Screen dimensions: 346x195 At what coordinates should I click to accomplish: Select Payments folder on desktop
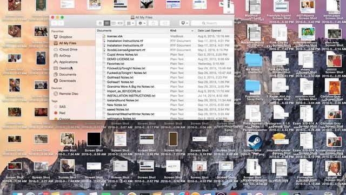[252, 87]
